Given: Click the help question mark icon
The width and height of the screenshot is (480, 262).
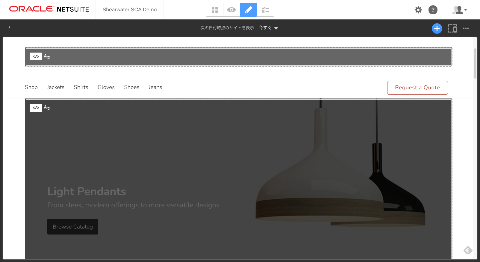Looking at the screenshot, I should (x=433, y=10).
